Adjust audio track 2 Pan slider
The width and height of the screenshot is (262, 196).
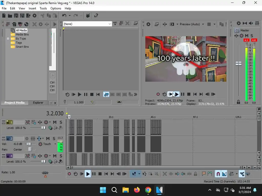tap(30, 149)
